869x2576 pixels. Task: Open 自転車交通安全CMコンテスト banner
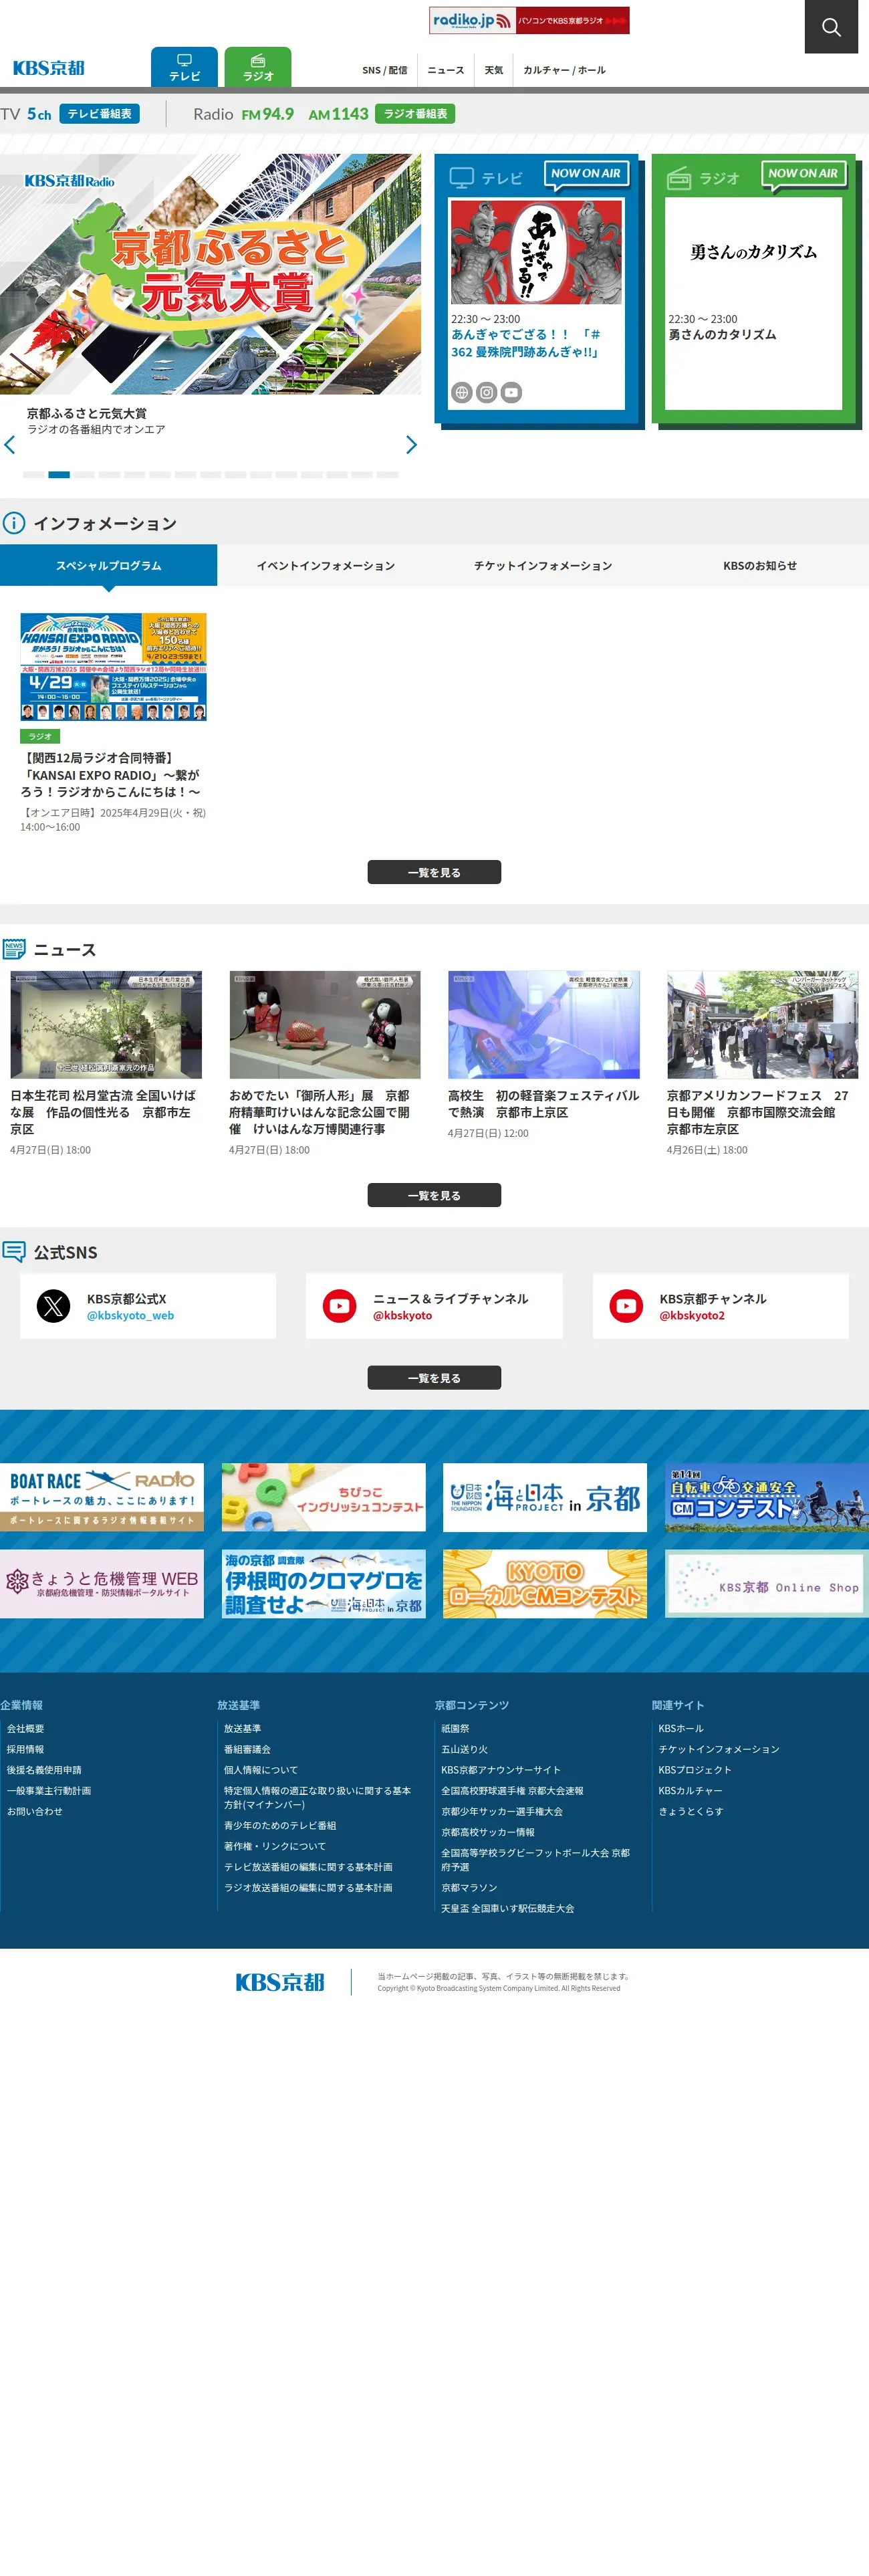coord(767,1497)
